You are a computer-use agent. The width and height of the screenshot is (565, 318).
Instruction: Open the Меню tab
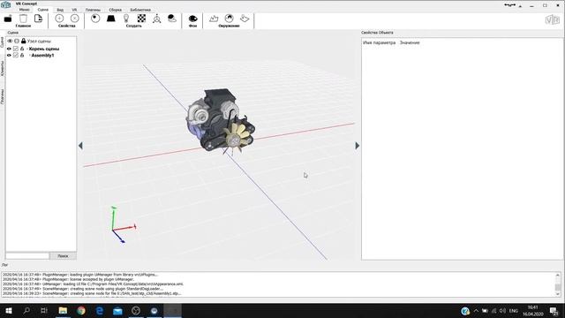pyautogui.click(x=24, y=10)
